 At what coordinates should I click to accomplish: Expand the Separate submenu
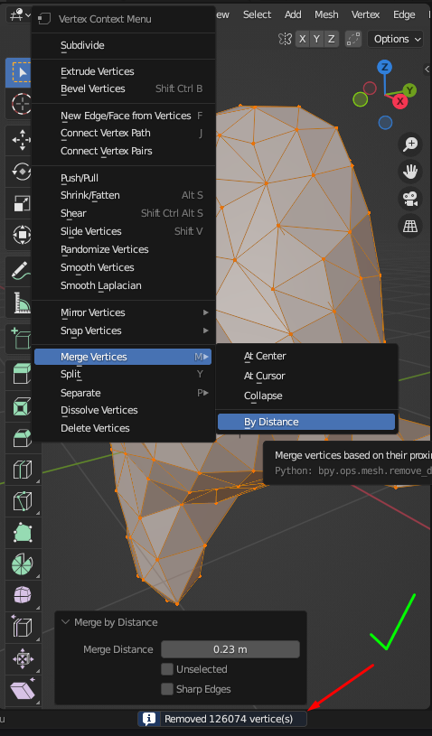(124, 393)
